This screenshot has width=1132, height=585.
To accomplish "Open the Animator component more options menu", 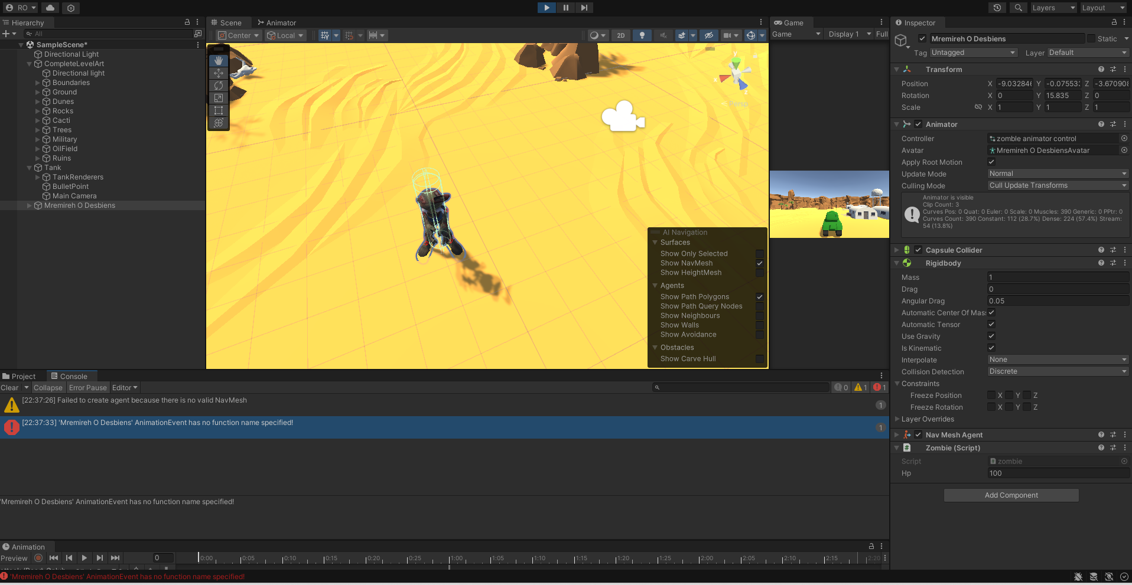I will click(x=1125, y=124).
